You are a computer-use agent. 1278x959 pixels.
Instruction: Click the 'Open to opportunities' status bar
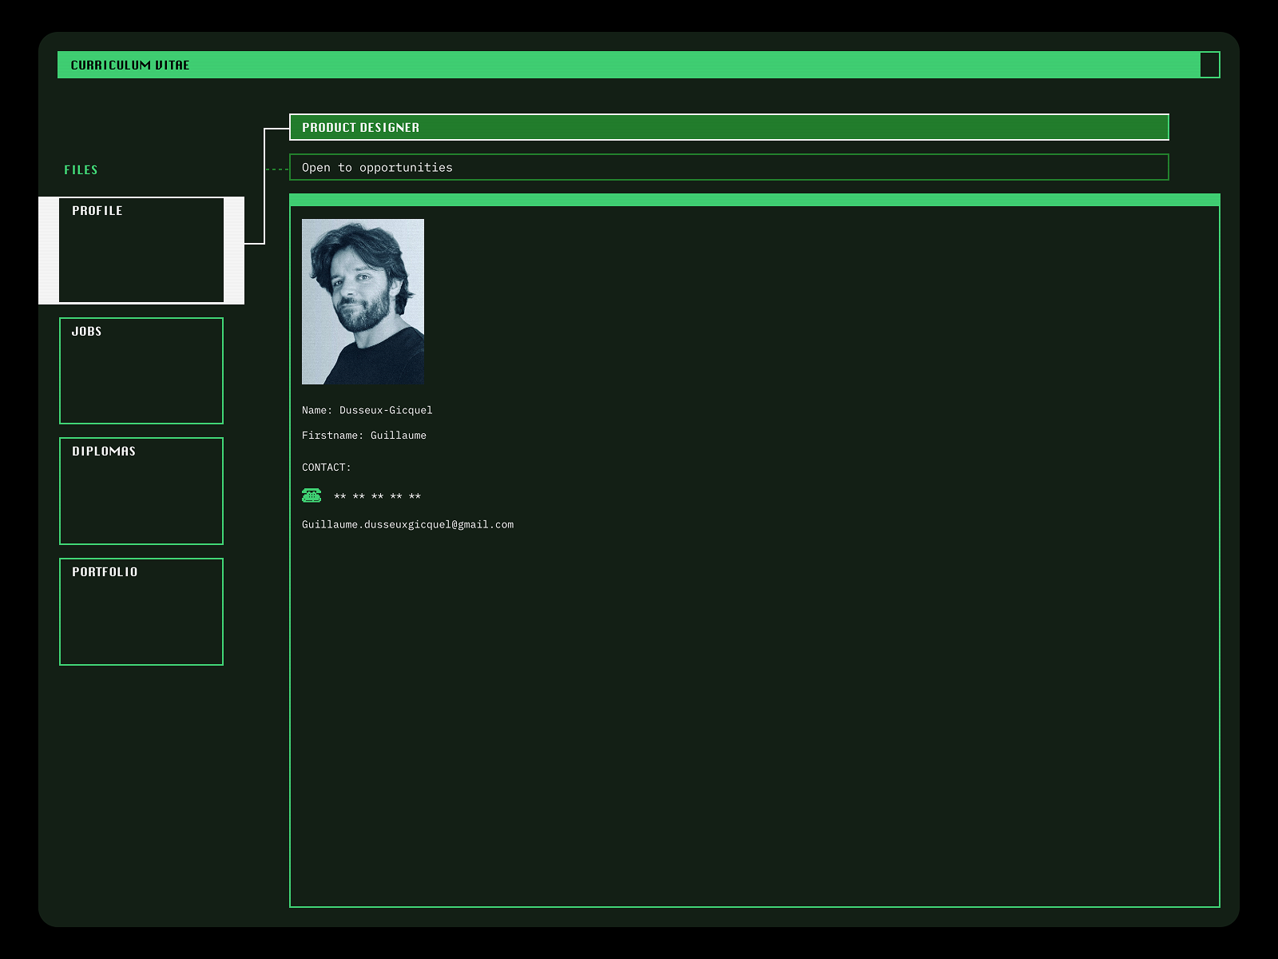click(x=728, y=167)
